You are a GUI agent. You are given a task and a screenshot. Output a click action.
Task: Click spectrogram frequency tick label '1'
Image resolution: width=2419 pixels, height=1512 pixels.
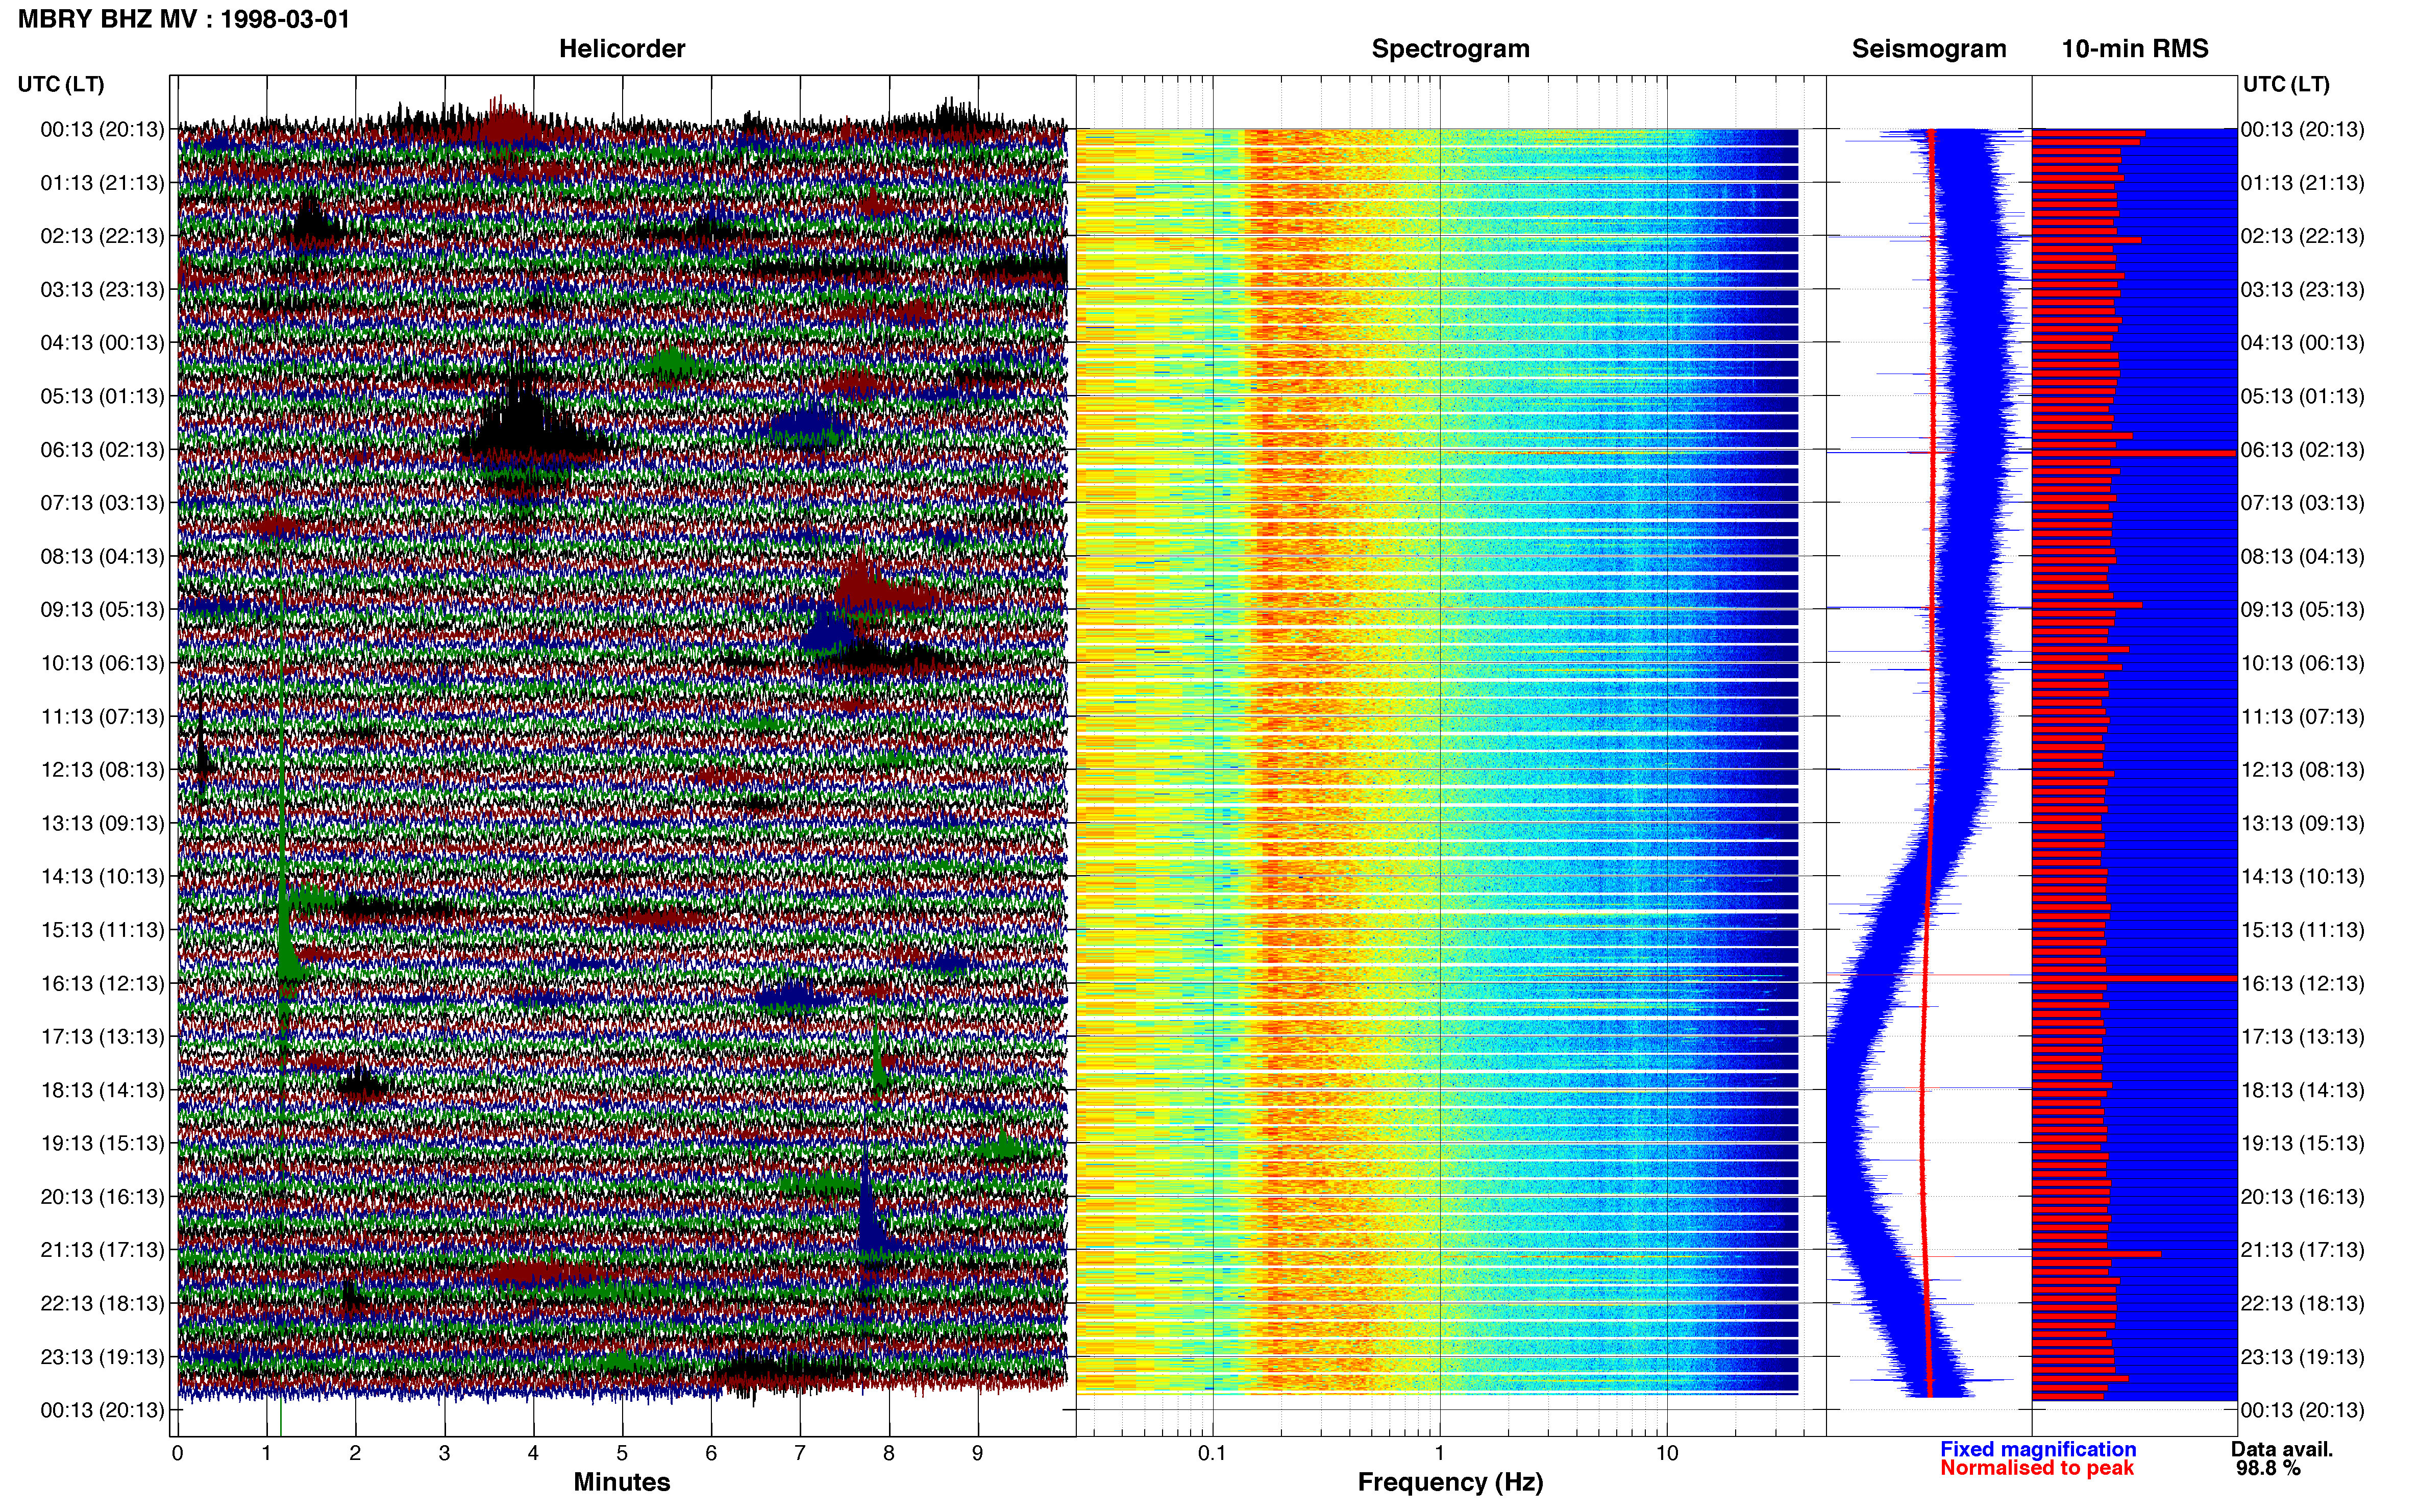point(1440,1454)
